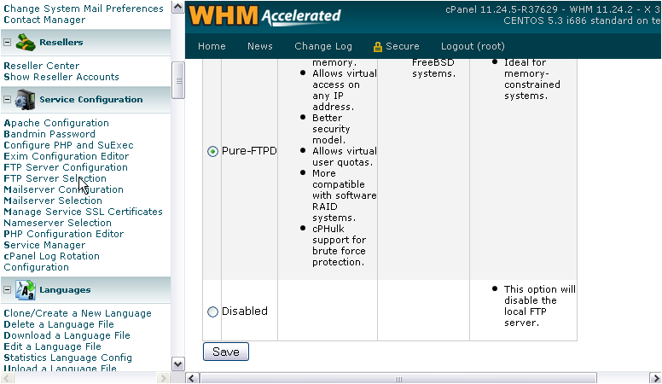The image size is (662, 384).
Task: Click main pane horizontal scrollbar thumb
Action: click(398, 379)
